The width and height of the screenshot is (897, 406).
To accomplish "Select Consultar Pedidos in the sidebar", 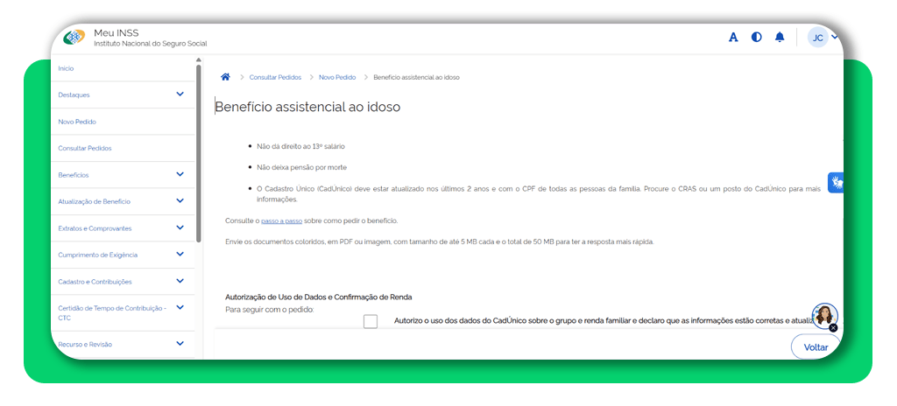I will pyautogui.click(x=85, y=148).
